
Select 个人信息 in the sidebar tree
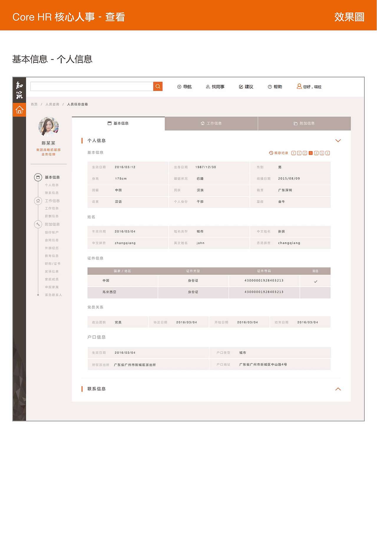(52, 185)
